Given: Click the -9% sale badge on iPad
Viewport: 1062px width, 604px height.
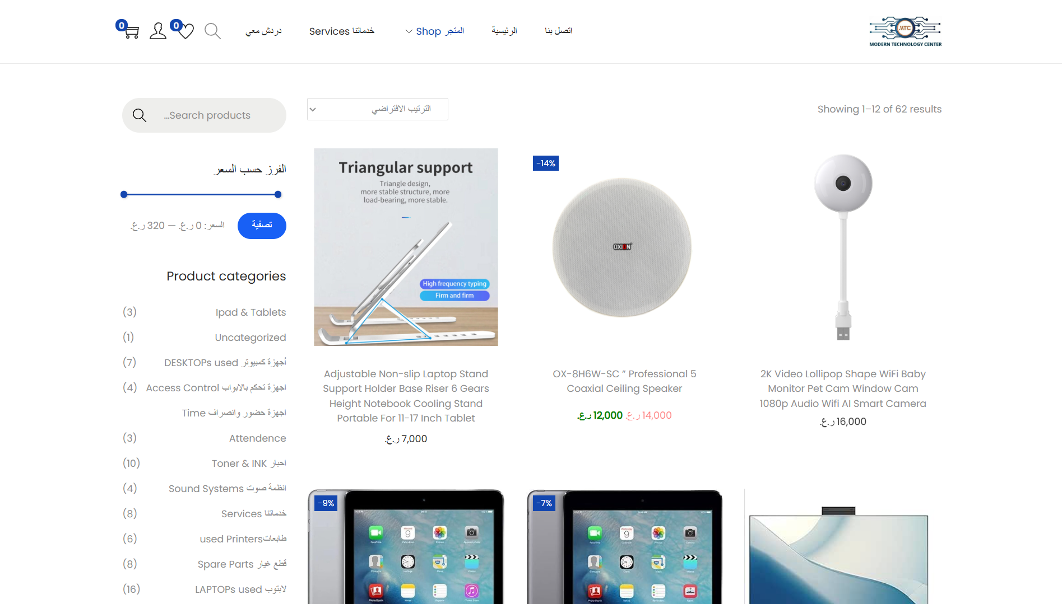Looking at the screenshot, I should pyautogui.click(x=326, y=503).
